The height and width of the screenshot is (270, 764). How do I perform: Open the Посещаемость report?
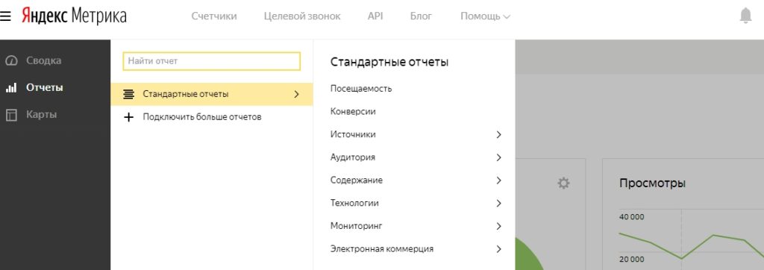tap(361, 89)
